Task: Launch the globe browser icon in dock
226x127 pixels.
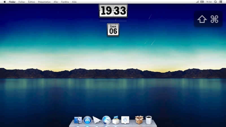Action: point(106,120)
